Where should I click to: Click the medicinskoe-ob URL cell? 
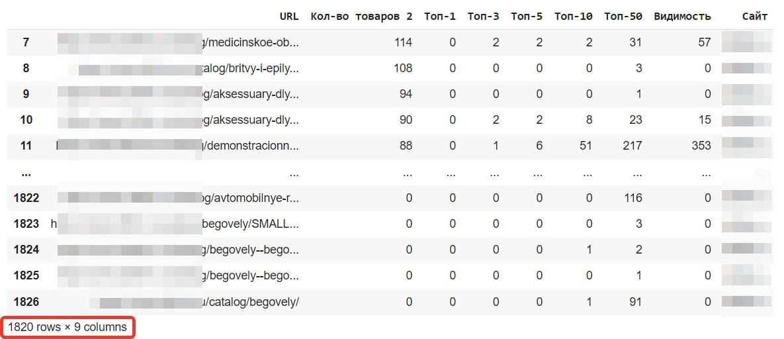177,42
